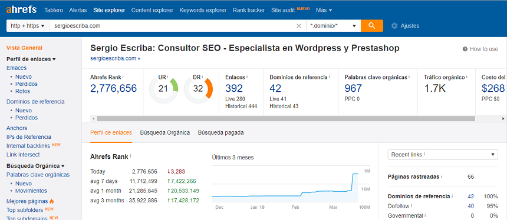Click the info icon next to Enlaces metric
The width and height of the screenshot is (507, 220).
pos(247,77)
